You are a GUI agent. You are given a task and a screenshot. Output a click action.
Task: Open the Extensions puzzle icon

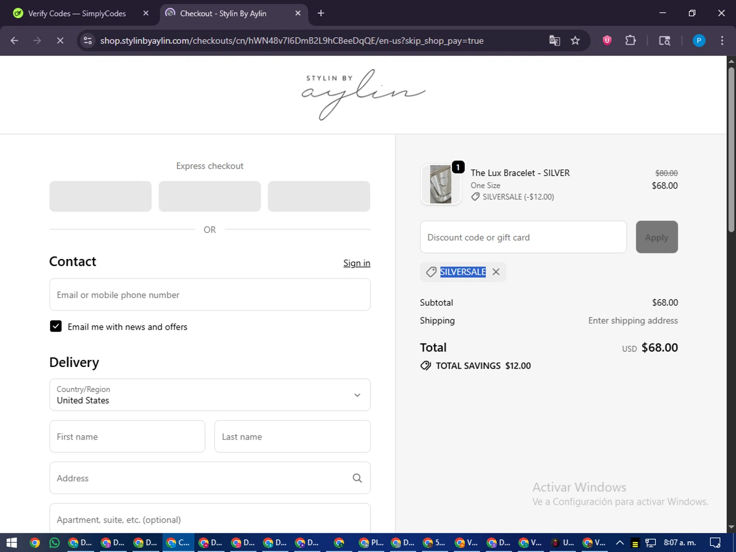[x=631, y=41]
